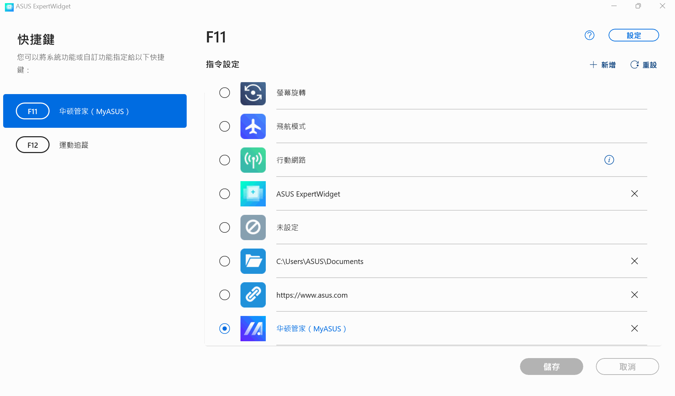The width and height of the screenshot is (675, 396).
Task: Click the ASUS ExpertWidget title bar icon
Action: coord(9,7)
